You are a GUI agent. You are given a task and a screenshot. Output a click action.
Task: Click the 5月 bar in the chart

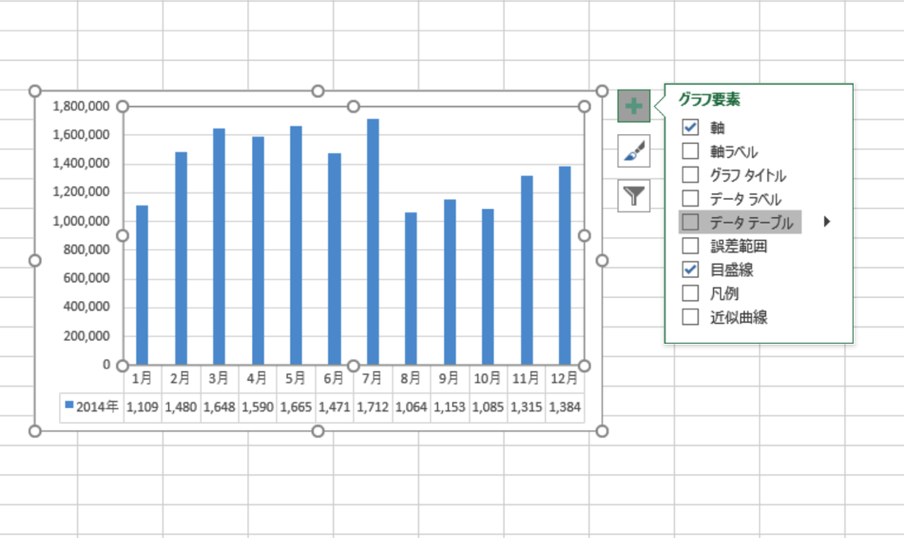(296, 245)
